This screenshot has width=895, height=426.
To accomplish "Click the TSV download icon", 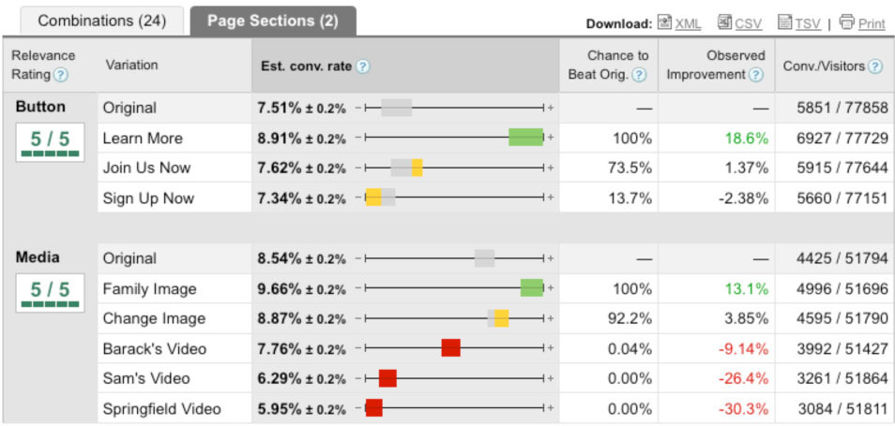I will coord(785,22).
